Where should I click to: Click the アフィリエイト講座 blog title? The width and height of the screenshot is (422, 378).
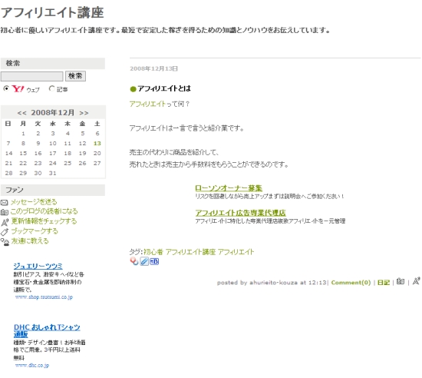click(52, 12)
